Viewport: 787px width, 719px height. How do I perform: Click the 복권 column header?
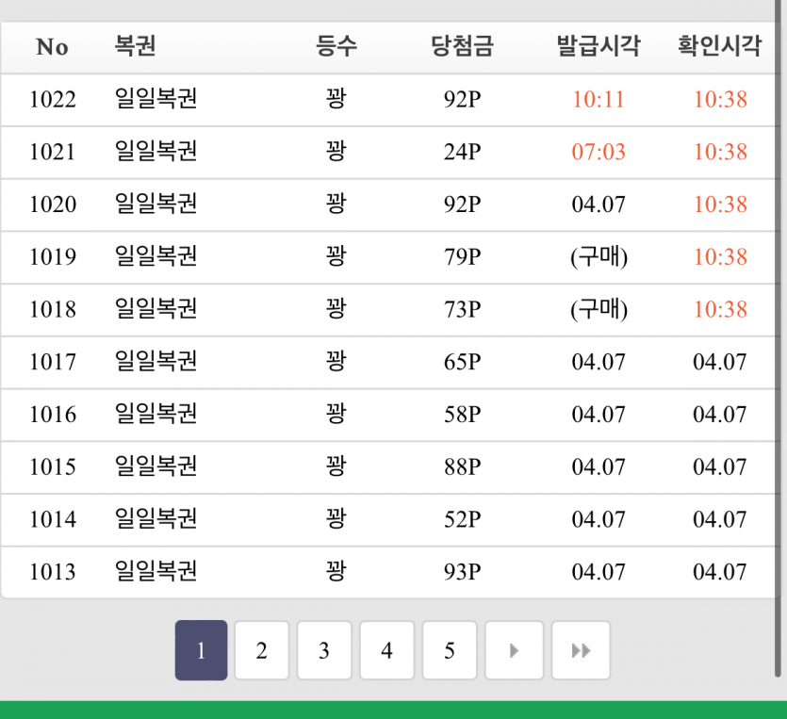click(135, 47)
